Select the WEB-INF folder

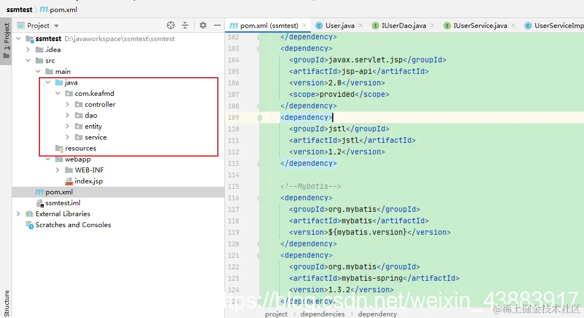pos(89,170)
